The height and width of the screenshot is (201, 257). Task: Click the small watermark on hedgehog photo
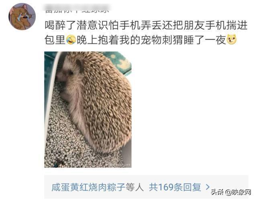point(120,165)
